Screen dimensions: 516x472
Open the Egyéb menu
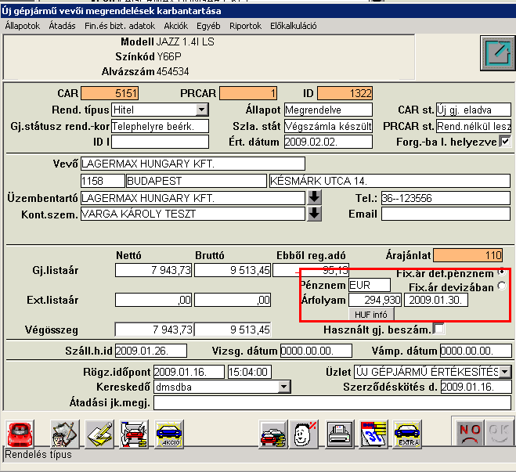[x=208, y=26]
